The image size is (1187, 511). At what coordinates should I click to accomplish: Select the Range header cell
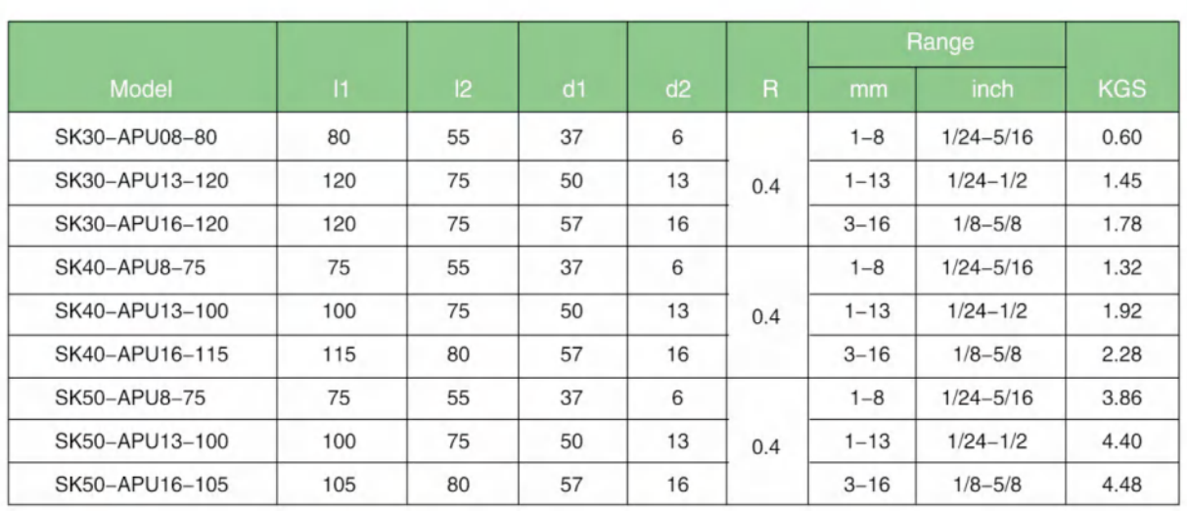point(936,44)
